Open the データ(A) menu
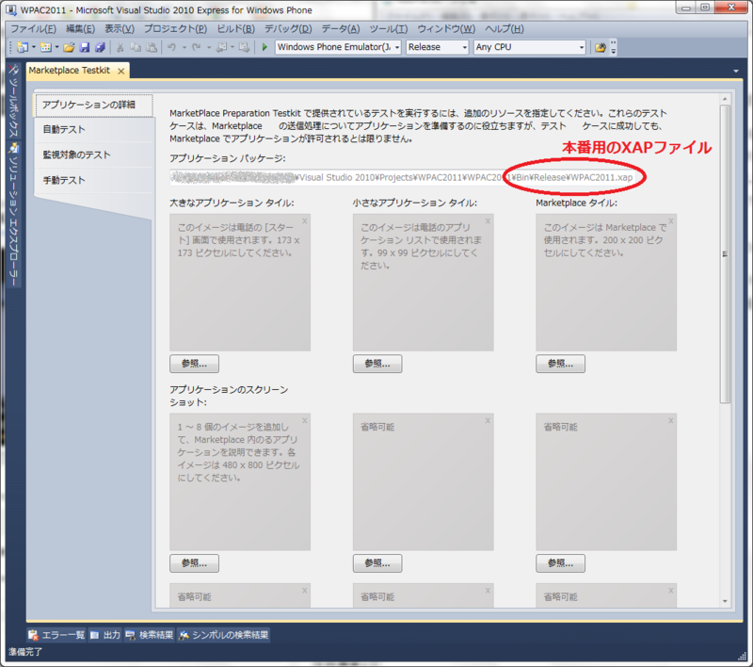 coord(341,29)
